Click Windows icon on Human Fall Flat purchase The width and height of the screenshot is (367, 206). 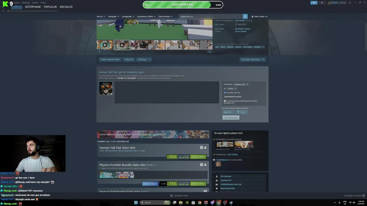202,148
